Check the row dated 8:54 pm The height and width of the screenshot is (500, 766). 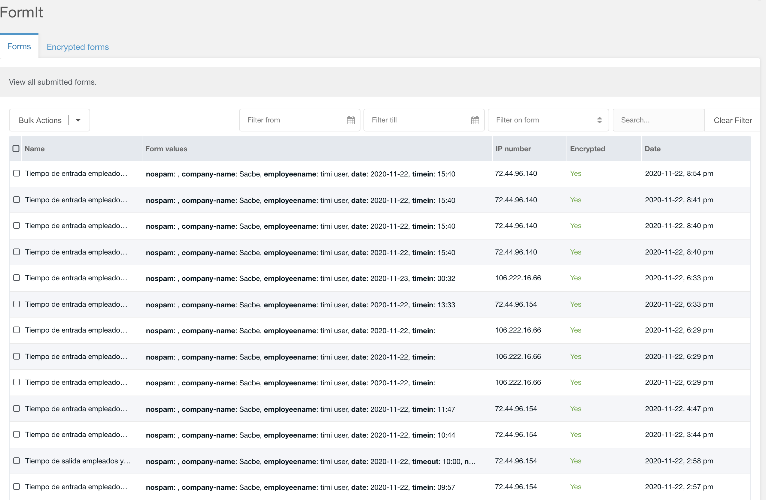coord(17,173)
